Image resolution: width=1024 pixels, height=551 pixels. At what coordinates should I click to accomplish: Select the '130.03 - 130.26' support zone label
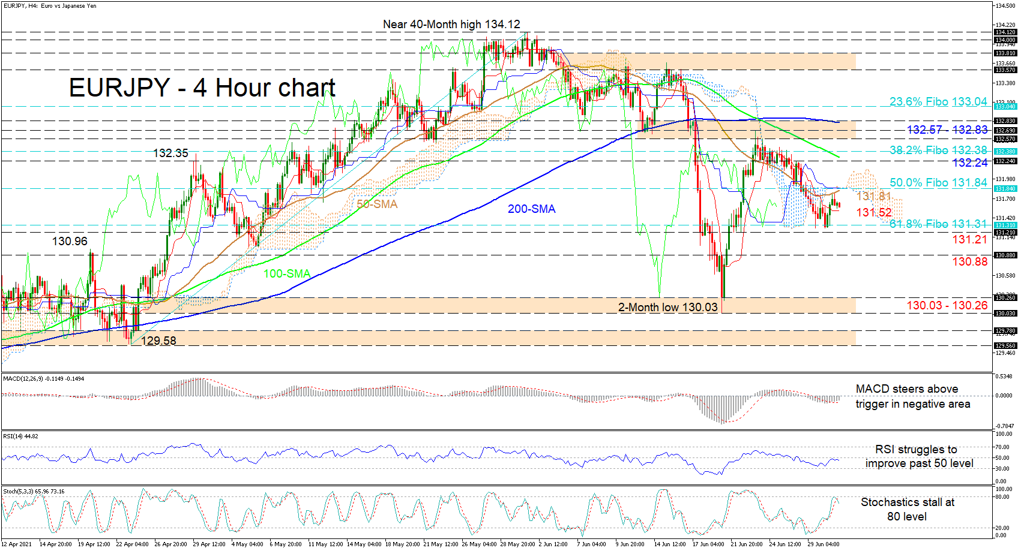click(947, 306)
